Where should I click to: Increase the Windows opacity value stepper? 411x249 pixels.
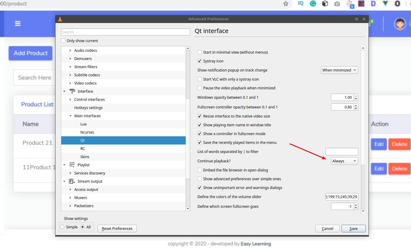356,96
